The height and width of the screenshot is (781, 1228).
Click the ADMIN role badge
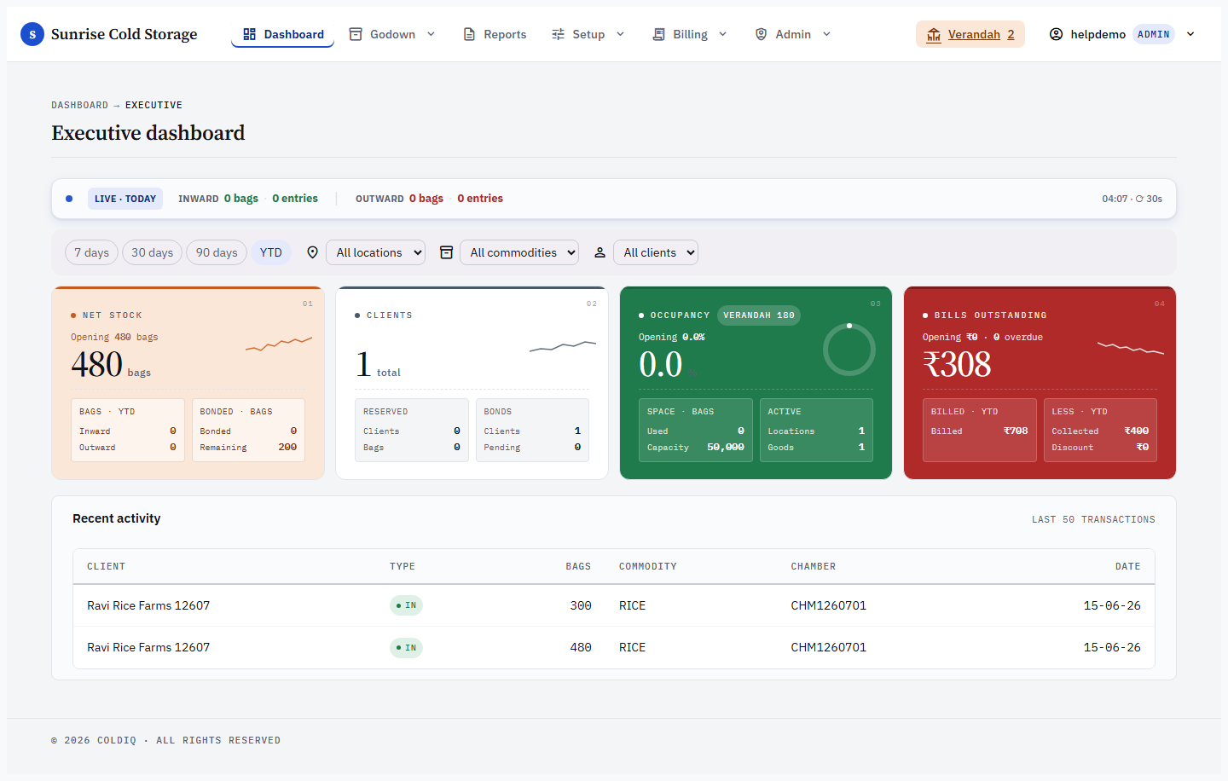(x=1154, y=34)
